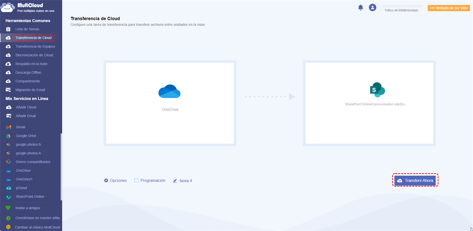Click the Ilimitado de por Vida button
473x231 pixels.
click(x=449, y=7)
